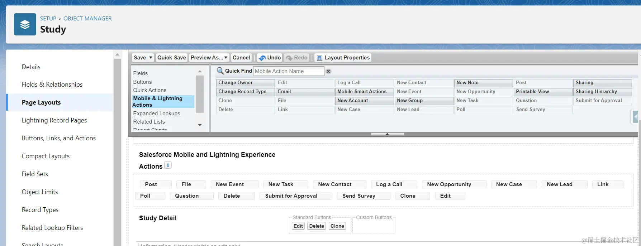
Task: Open Record Types
Action: pyautogui.click(x=40, y=210)
